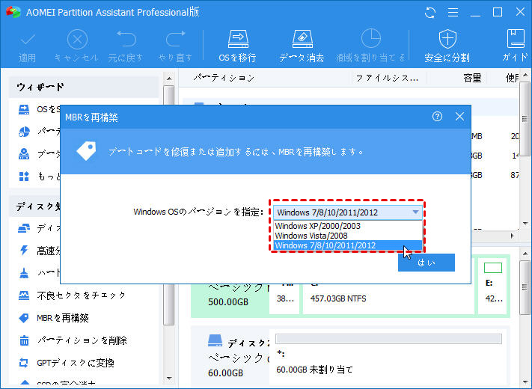Image resolution: width=532 pixels, height=389 pixels.
Task: Open the OSを移行 migrate tool
Action: click(x=237, y=47)
